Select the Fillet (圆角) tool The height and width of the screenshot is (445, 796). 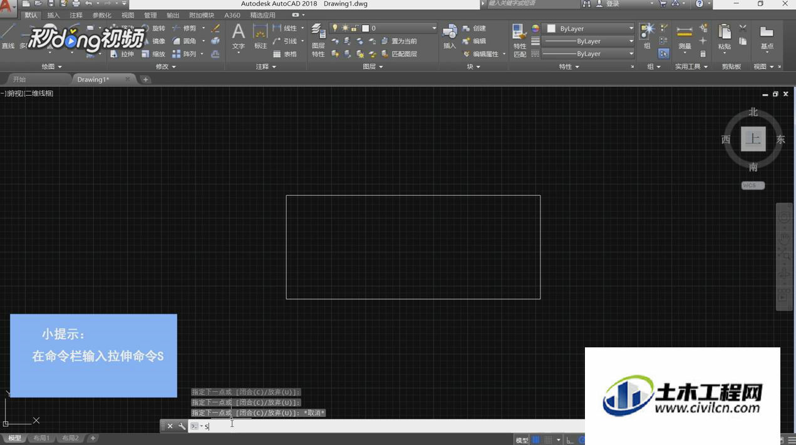(x=184, y=41)
